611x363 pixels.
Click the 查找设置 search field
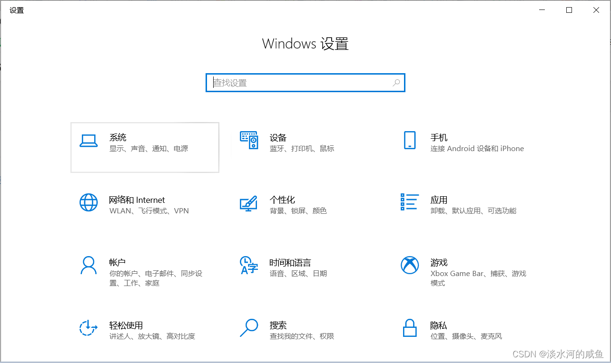click(x=305, y=83)
